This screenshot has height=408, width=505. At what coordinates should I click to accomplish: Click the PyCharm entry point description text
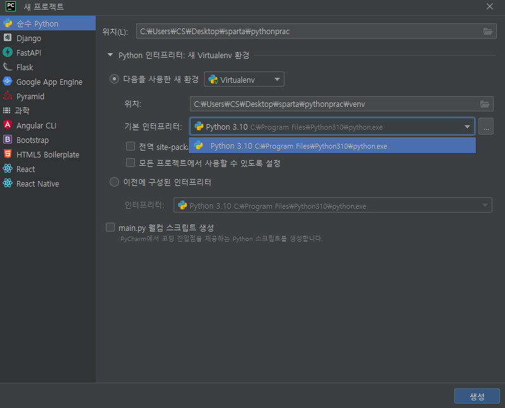click(x=221, y=238)
